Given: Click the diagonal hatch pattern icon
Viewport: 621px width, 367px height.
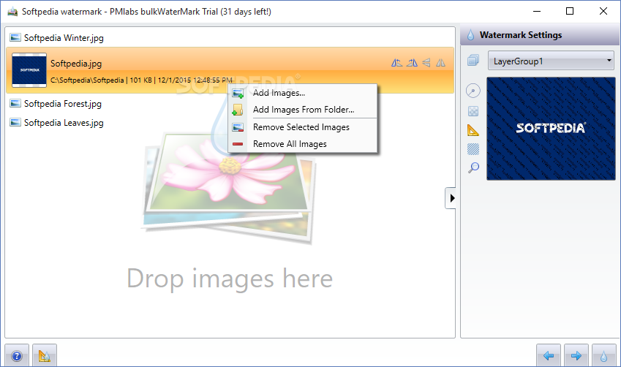Looking at the screenshot, I should click(x=473, y=149).
